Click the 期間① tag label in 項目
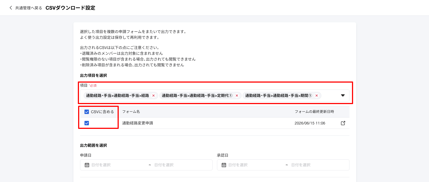The height and width of the screenshot is (182, 429). (x=279, y=96)
